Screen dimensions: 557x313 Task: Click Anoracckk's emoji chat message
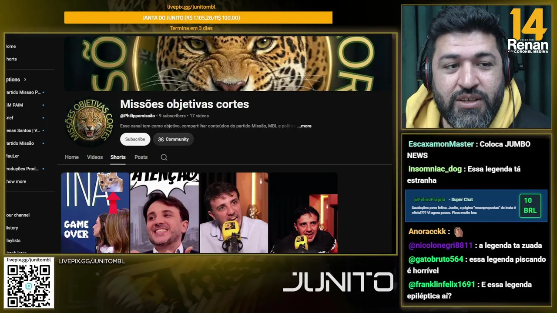click(436, 232)
